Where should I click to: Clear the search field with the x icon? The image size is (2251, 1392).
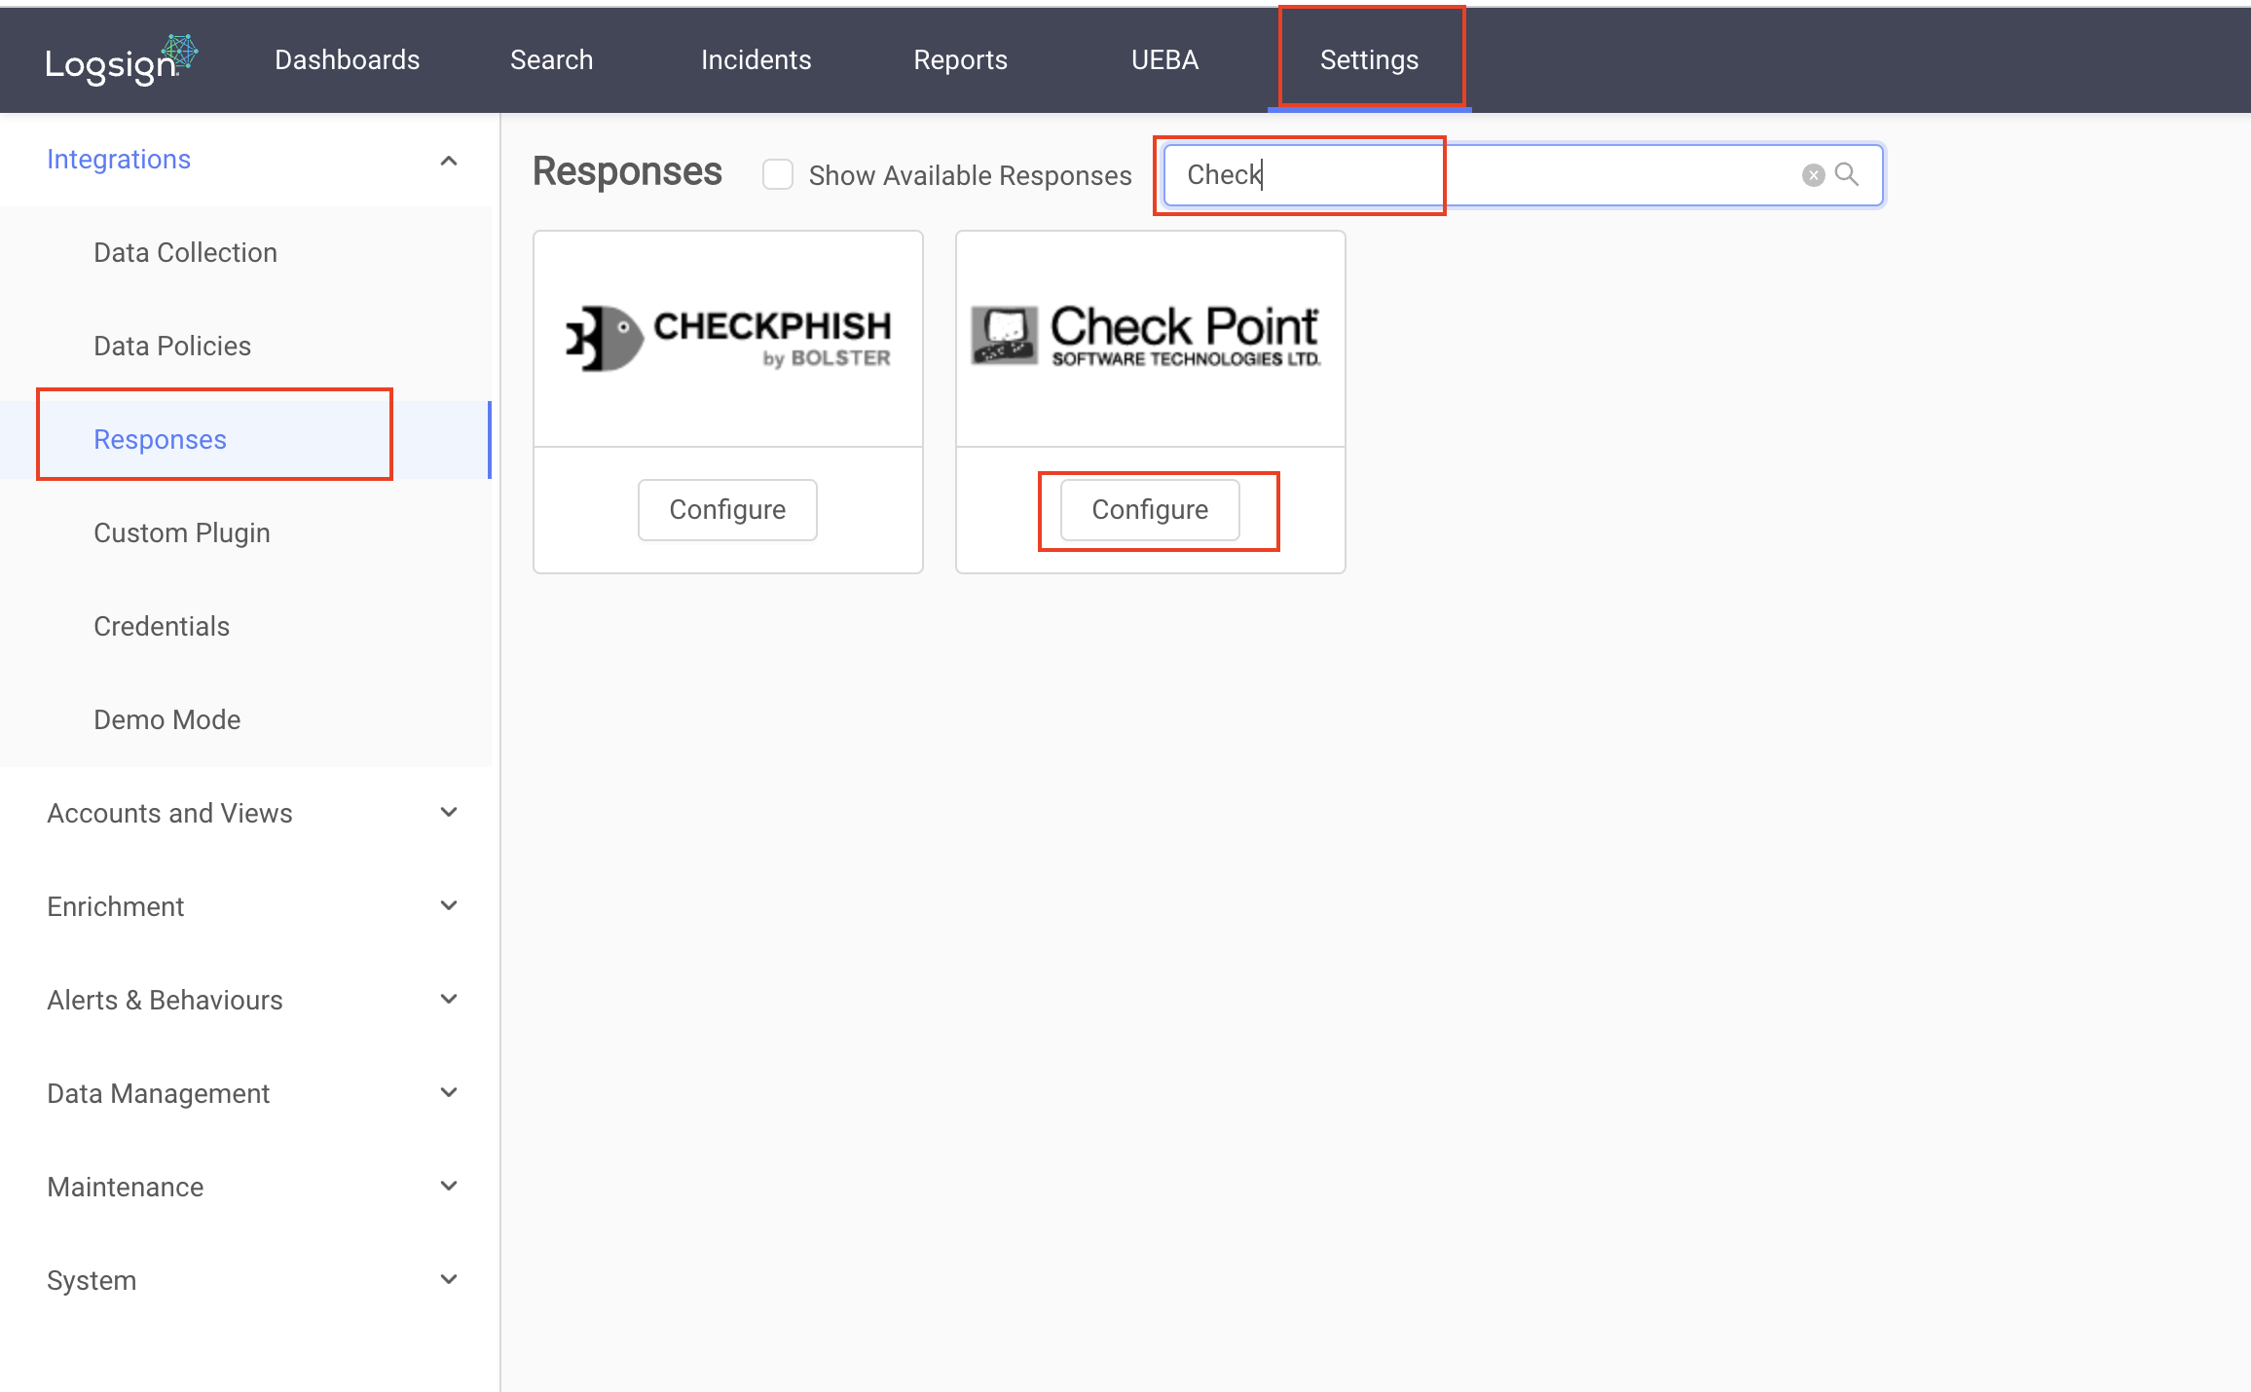point(1813,175)
